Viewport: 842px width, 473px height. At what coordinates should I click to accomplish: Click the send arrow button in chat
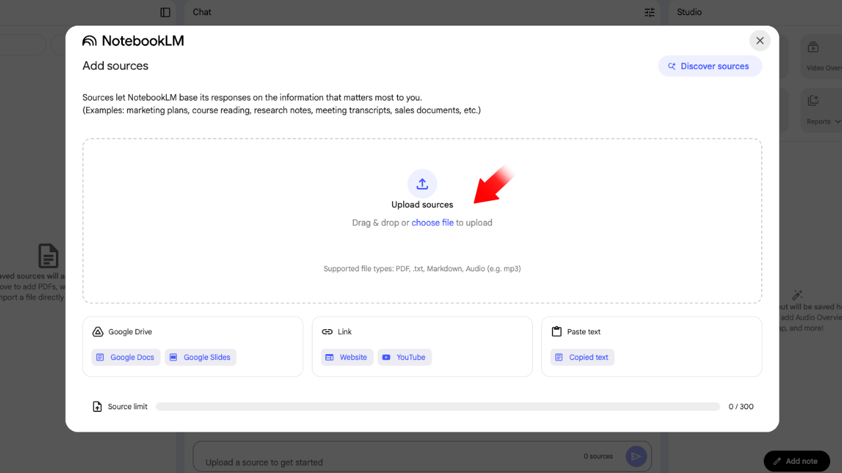coord(636,457)
